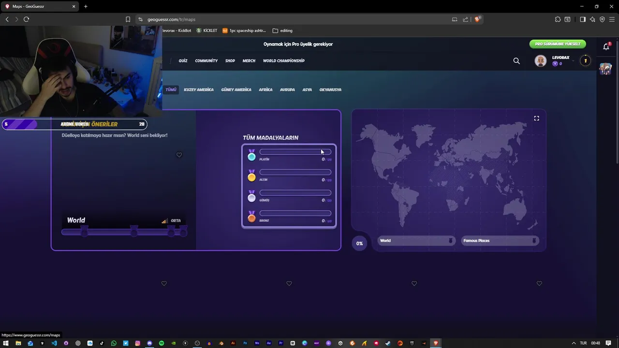Click the search magnifier icon
619x348 pixels.
[x=516, y=61]
